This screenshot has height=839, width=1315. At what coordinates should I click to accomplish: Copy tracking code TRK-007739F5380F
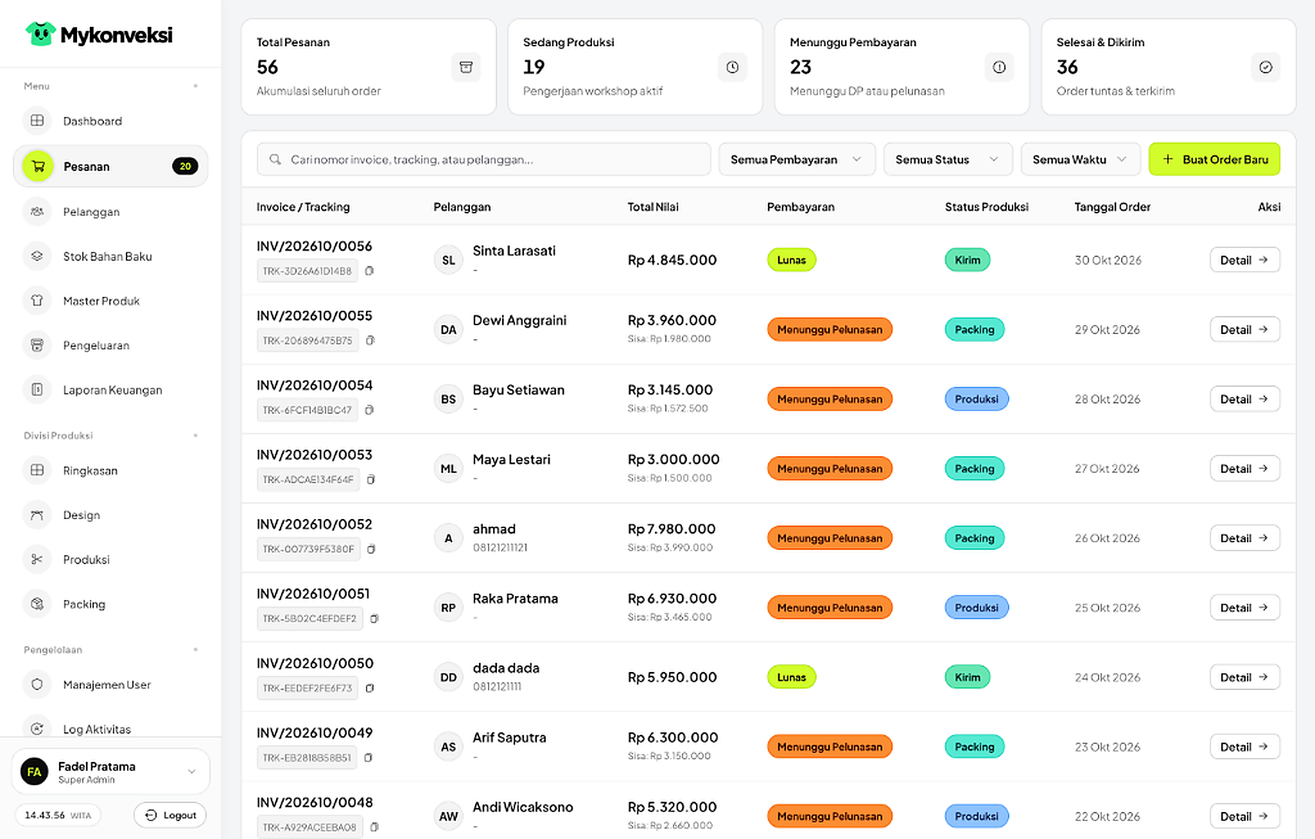point(371,549)
